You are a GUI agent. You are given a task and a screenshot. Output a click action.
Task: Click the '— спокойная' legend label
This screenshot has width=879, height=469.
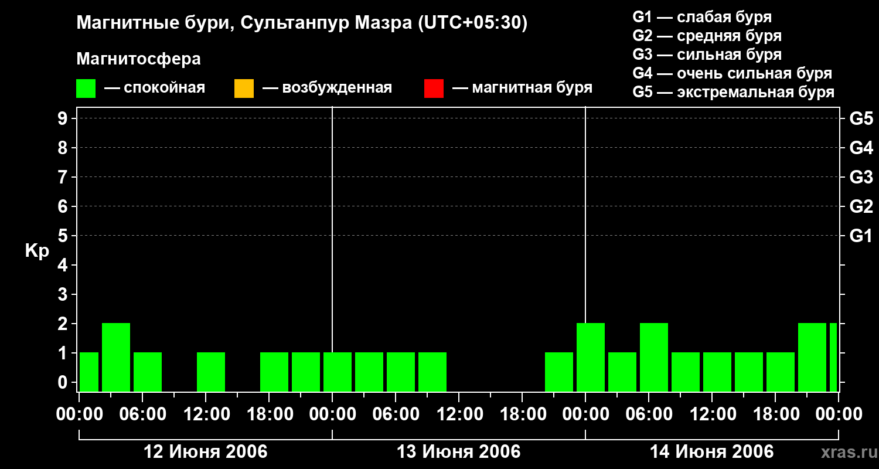[x=155, y=88]
